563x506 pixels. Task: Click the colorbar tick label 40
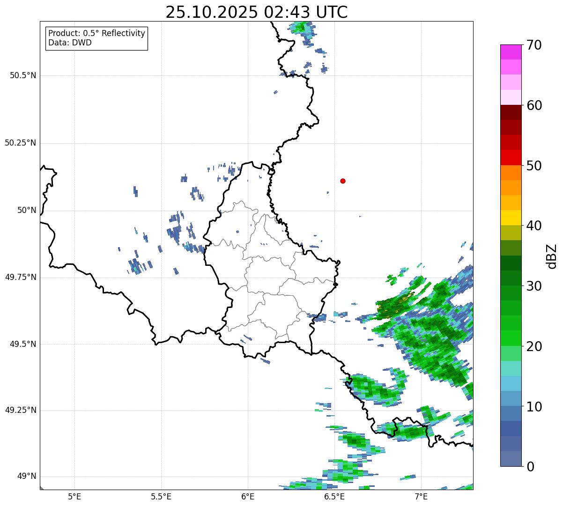[x=533, y=226]
